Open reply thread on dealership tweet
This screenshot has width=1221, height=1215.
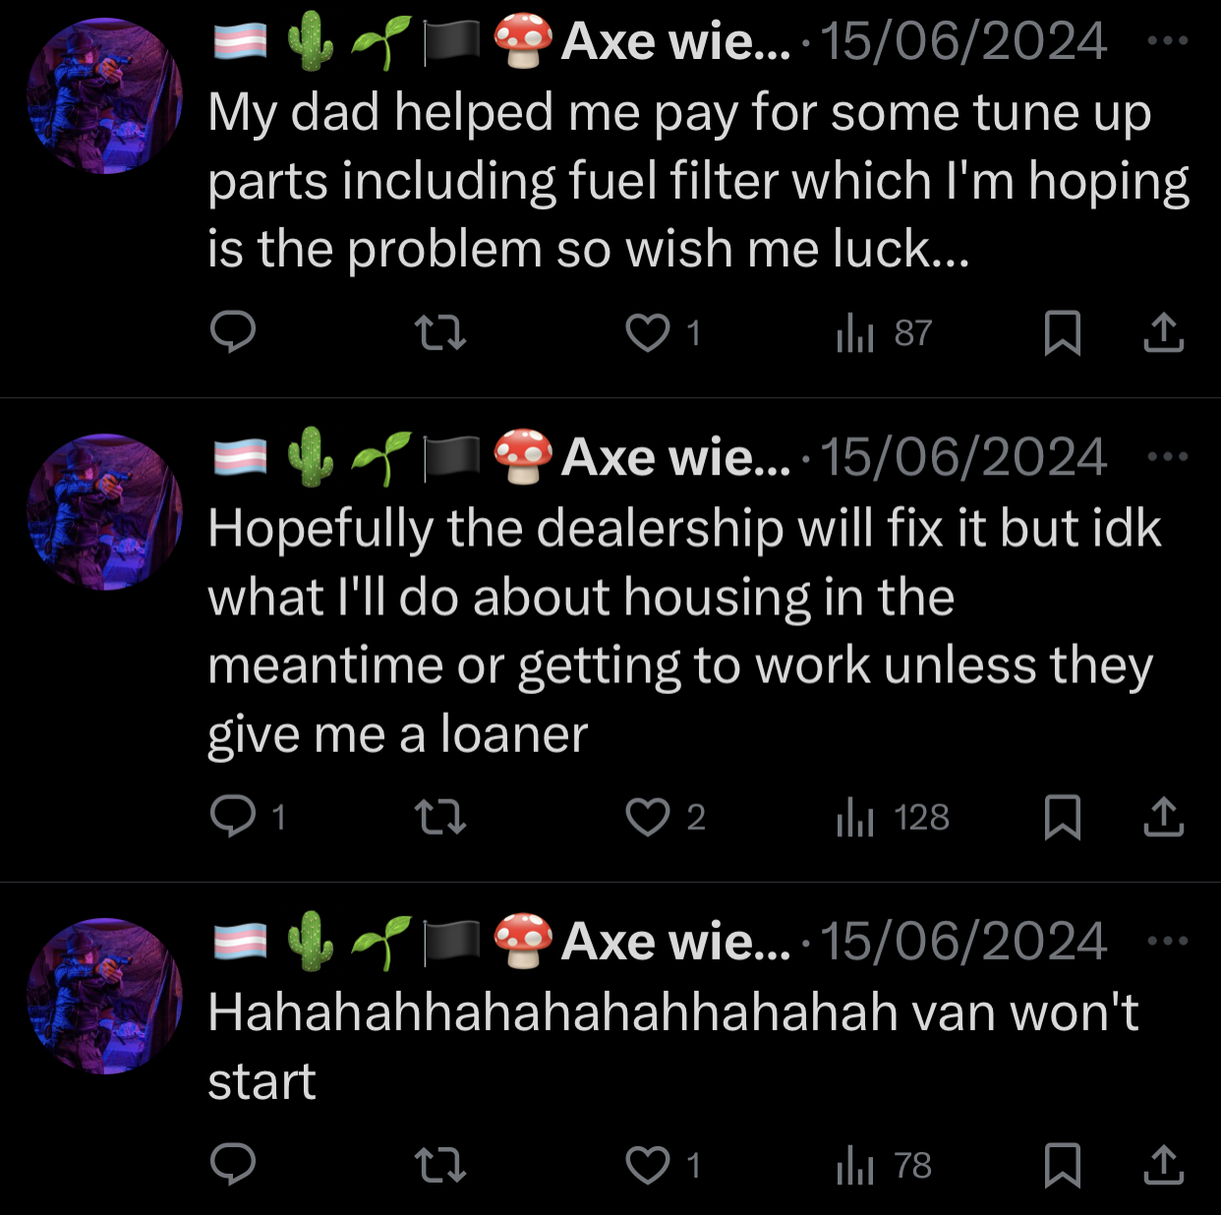click(249, 816)
